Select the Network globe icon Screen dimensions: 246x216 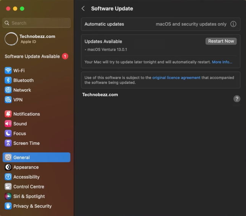(8, 90)
